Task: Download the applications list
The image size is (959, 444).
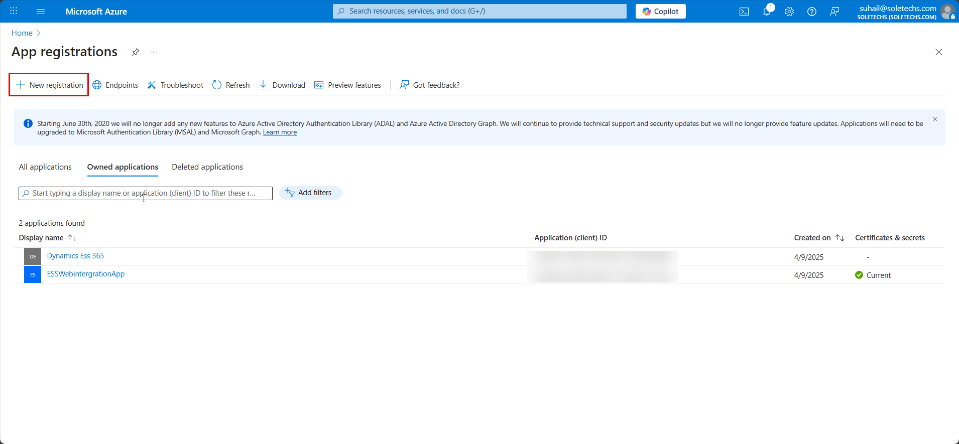Action: [282, 85]
